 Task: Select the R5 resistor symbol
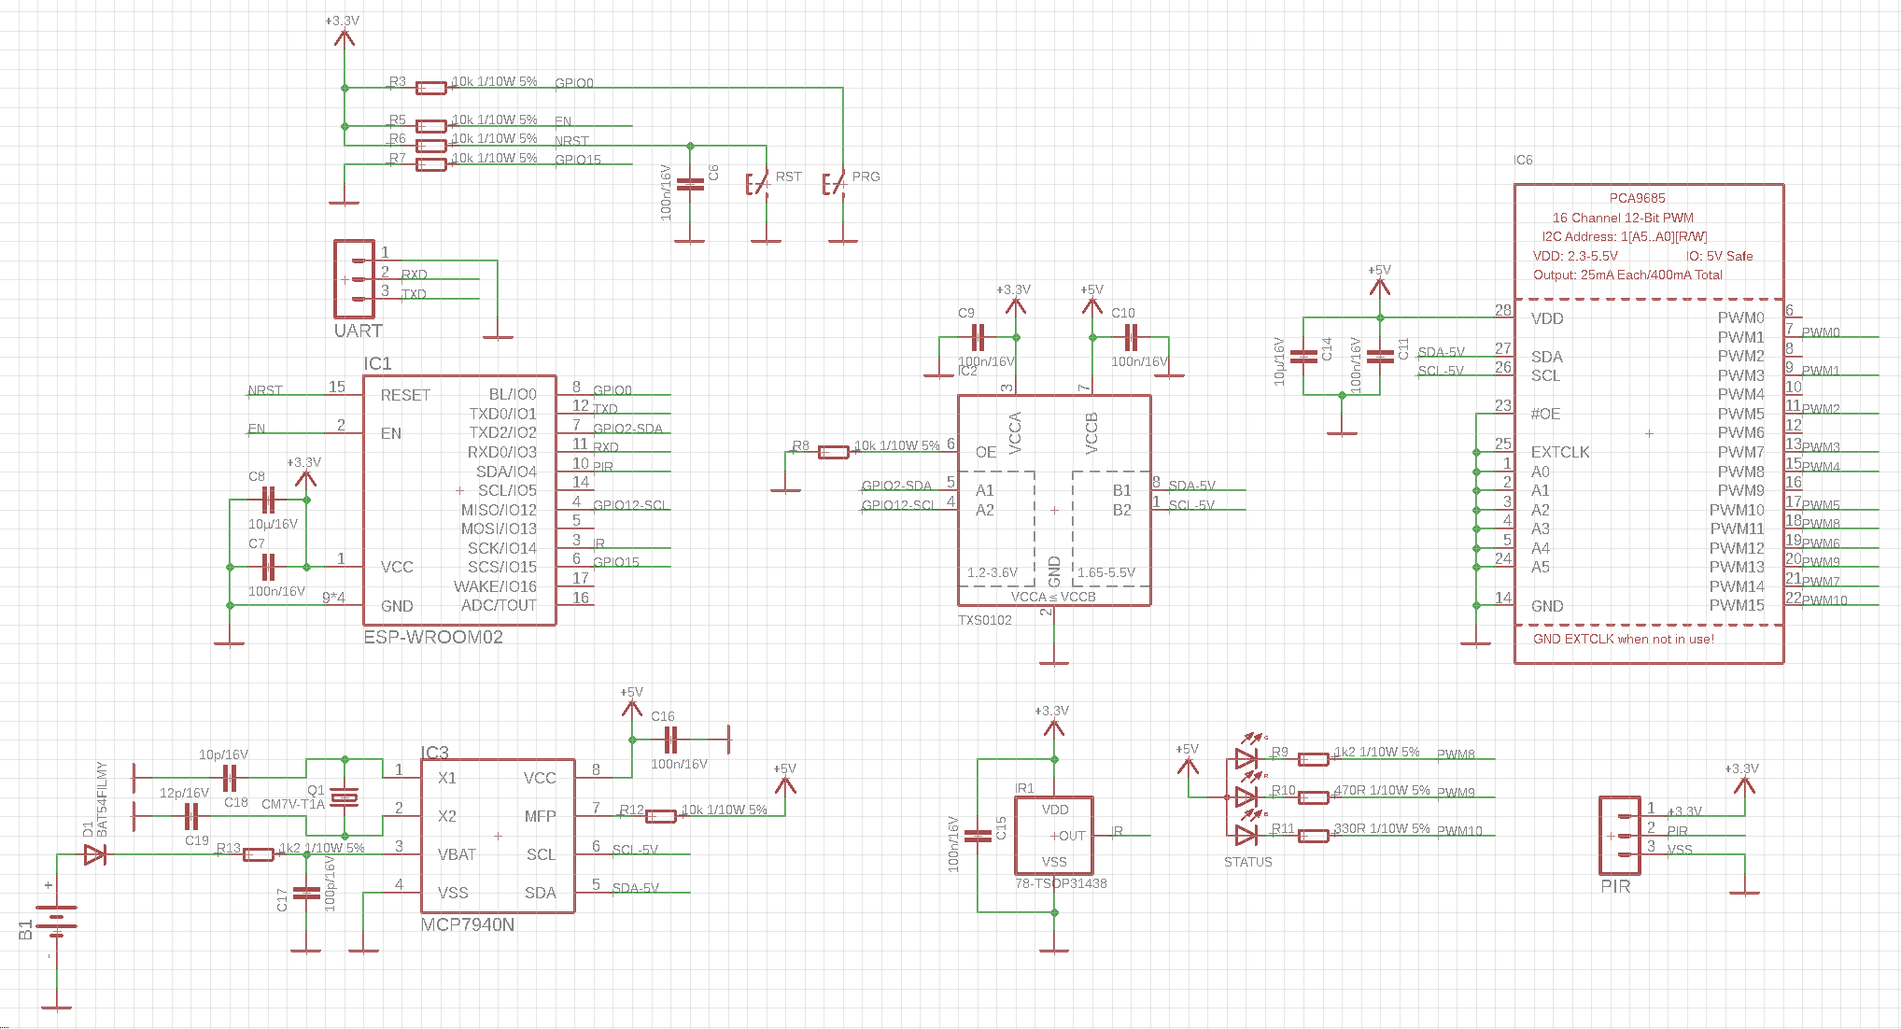coord(430,126)
